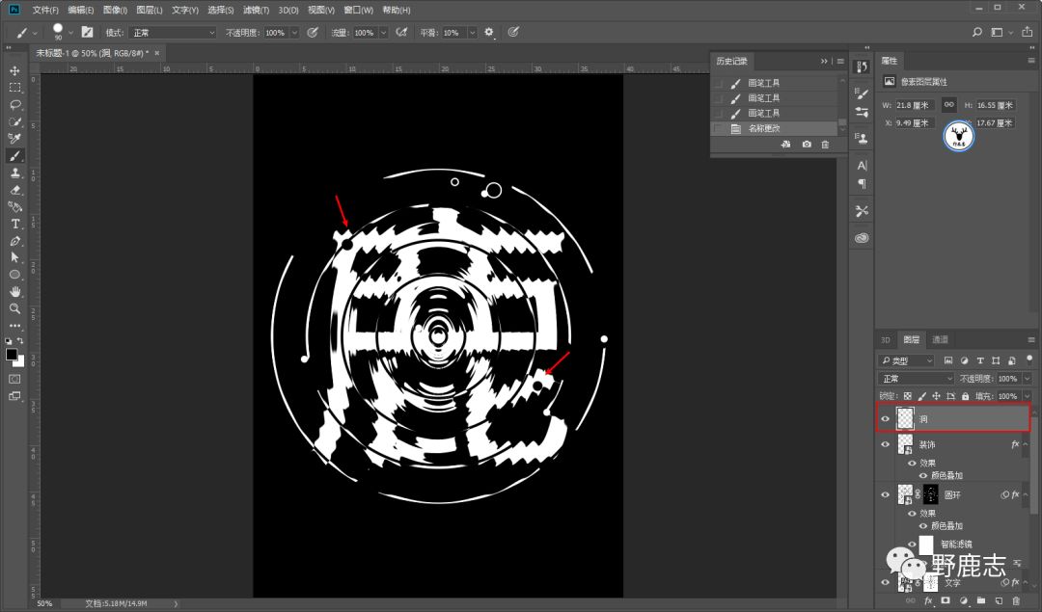1042x612 pixels.
Task: Select the Zoom tool in the left toolbar
Action: [14, 308]
